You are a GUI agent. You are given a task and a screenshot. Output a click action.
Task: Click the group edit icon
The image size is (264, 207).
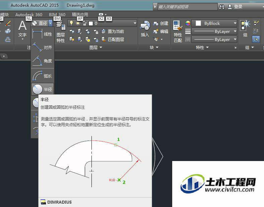[256, 23]
